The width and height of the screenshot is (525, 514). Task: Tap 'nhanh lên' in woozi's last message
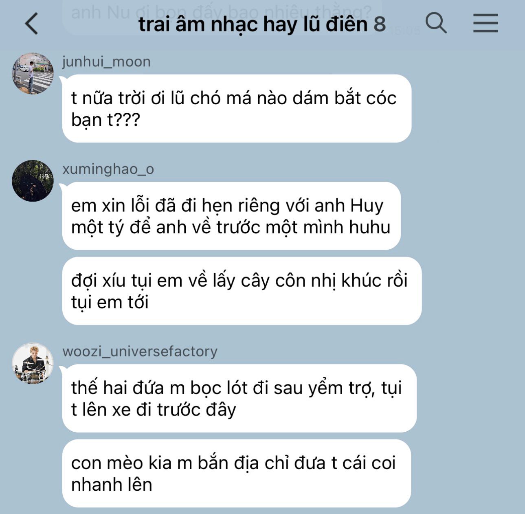tap(112, 485)
